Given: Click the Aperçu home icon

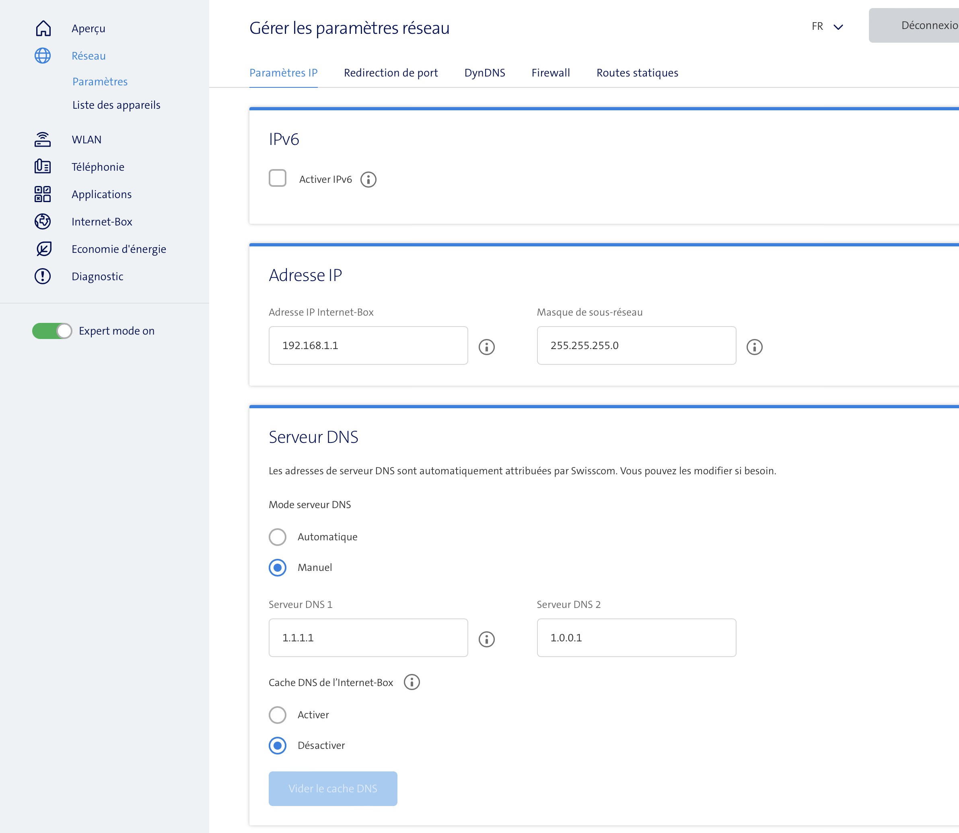Looking at the screenshot, I should tap(43, 28).
